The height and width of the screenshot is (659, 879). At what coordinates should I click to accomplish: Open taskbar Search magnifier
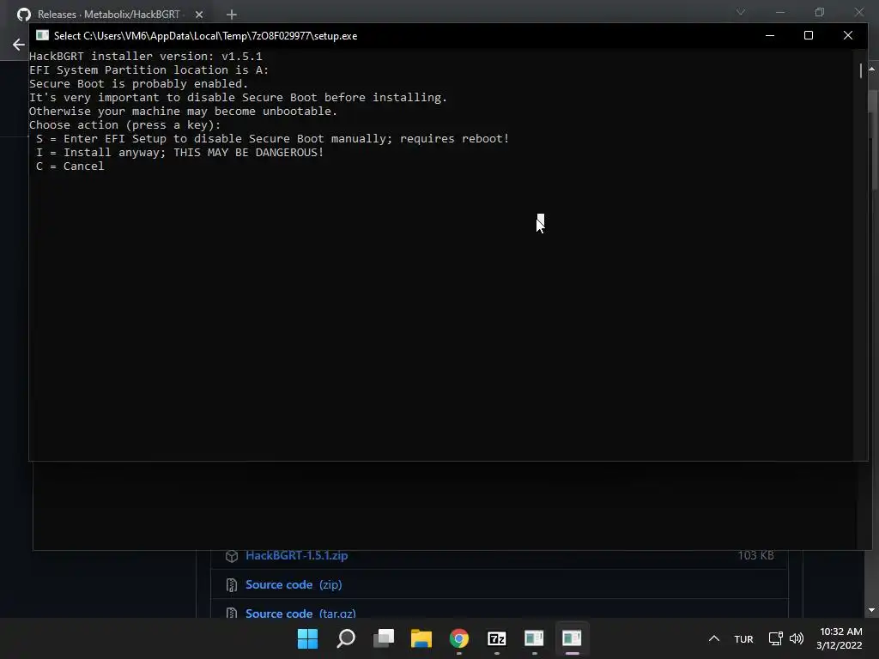click(346, 638)
